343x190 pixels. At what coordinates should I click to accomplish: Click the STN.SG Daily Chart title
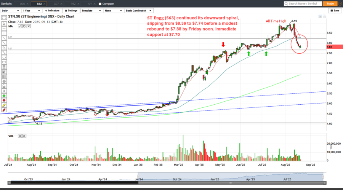click(41, 16)
